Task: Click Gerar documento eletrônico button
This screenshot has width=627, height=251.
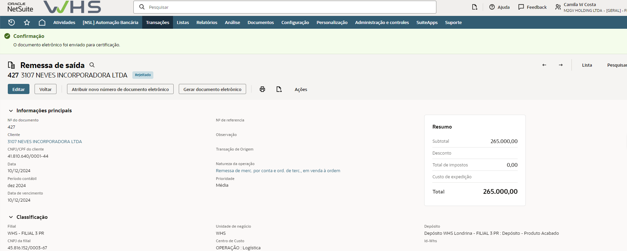Action: [212, 89]
